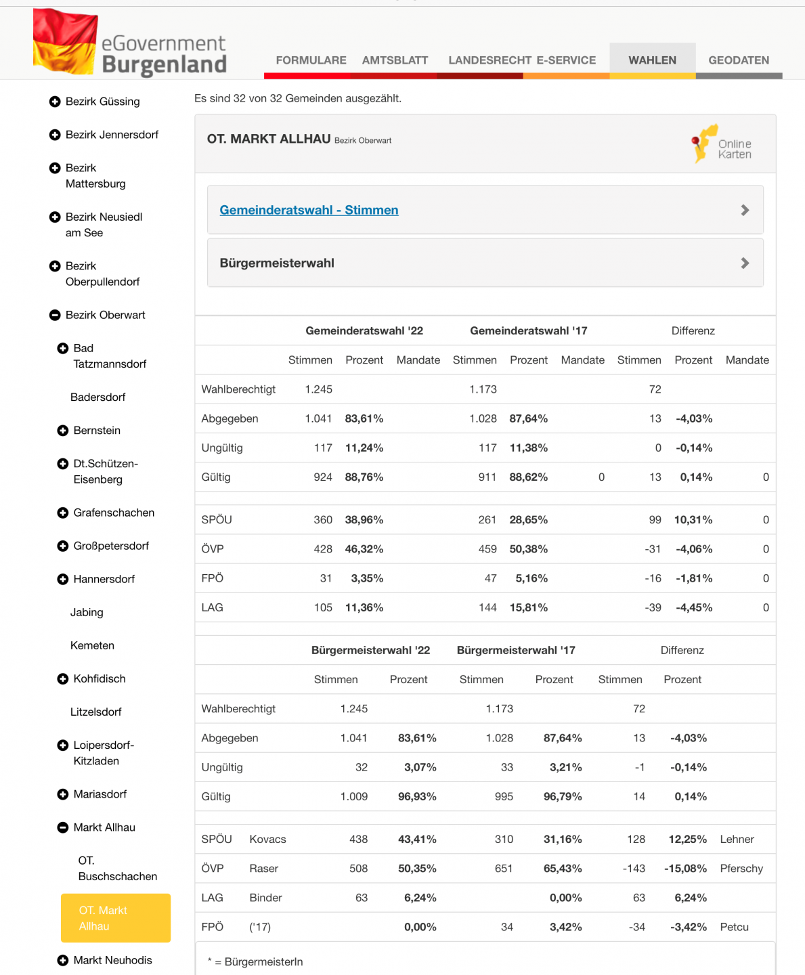Open the GEODATEN menu tab
This screenshot has height=975, width=805.
(x=739, y=60)
